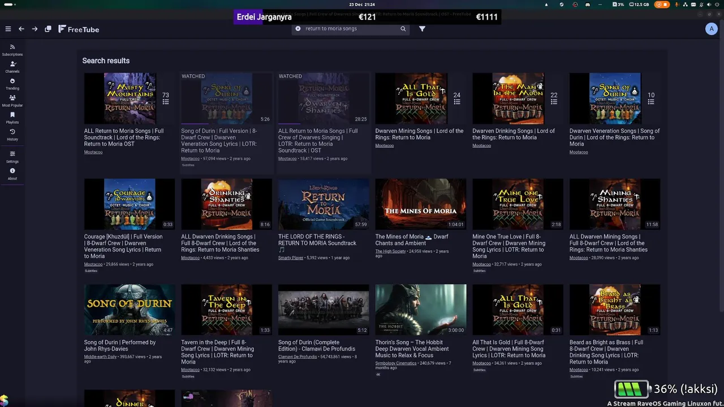Open title 'Tavern in the Deep' video
This screenshot has width=724, height=407.
(218, 352)
